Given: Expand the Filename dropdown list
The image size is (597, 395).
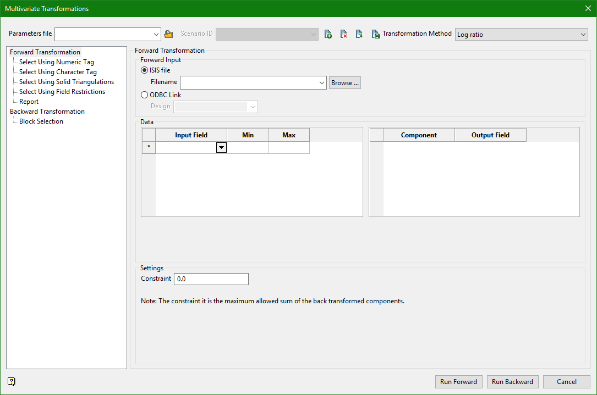Looking at the screenshot, I should click(322, 83).
